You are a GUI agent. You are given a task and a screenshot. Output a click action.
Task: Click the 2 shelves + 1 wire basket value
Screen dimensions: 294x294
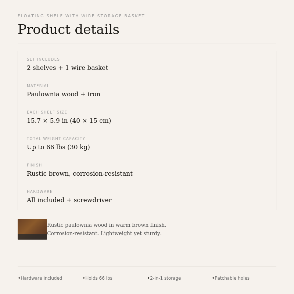[x=68, y=68]
